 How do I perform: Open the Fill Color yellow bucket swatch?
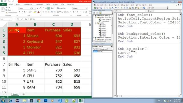click(35, 12)
